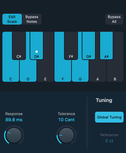The image size is (126, 153).
Task: Enable the F# black key
Action: click(x=71, y=46)
